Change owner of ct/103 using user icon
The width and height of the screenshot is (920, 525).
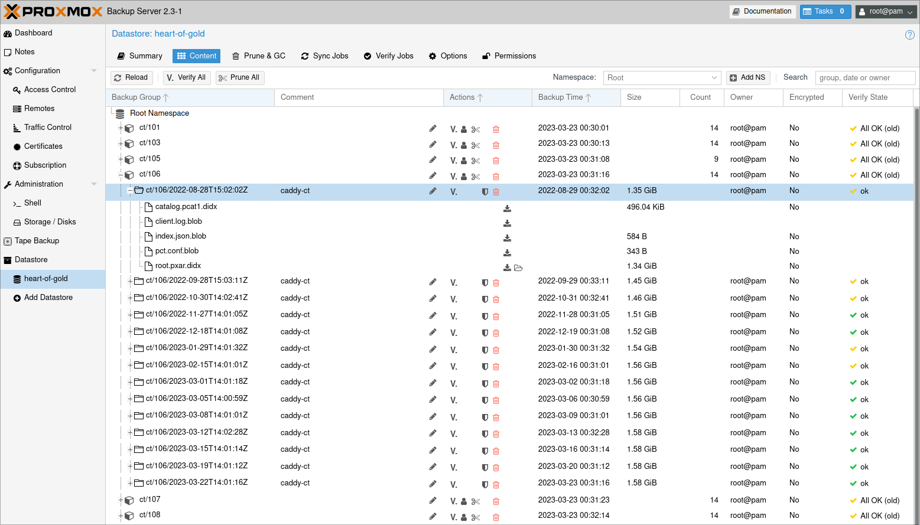coord(464,144)
